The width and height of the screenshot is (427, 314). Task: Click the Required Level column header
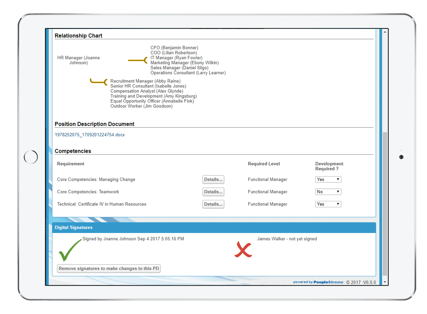click(264, 164)
